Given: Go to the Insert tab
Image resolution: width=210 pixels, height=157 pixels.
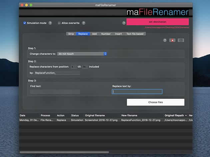Looking at the screenshot, I should [118, 34].
